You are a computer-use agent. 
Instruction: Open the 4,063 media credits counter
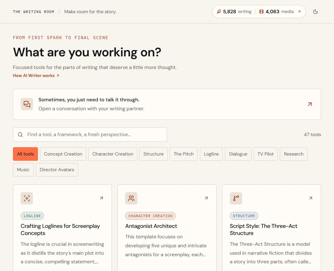point(276,11)
